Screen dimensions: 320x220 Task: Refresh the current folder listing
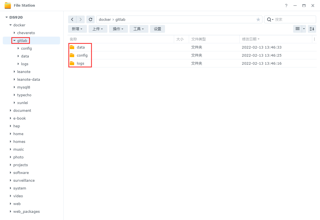tap(91, 19)
